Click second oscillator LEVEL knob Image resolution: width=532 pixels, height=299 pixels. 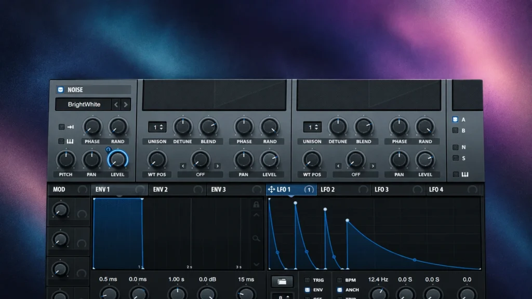tap(425, 159)
